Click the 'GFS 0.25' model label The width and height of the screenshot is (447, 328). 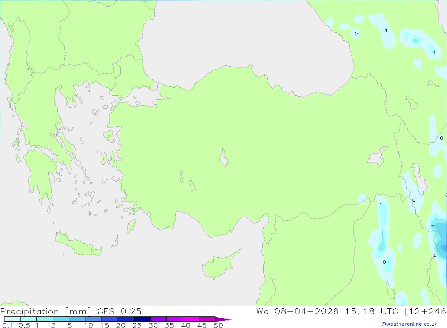[x=119, y=311]
